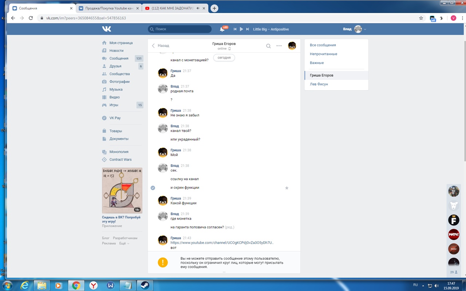
Task: Launch Steam from the taskbar
Action: point(145,286)
